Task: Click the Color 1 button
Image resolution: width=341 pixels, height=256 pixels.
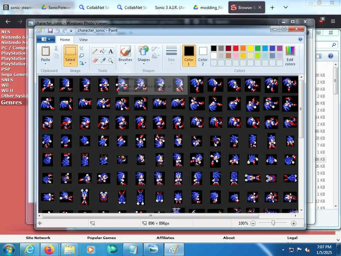Action: pos(189,56)
